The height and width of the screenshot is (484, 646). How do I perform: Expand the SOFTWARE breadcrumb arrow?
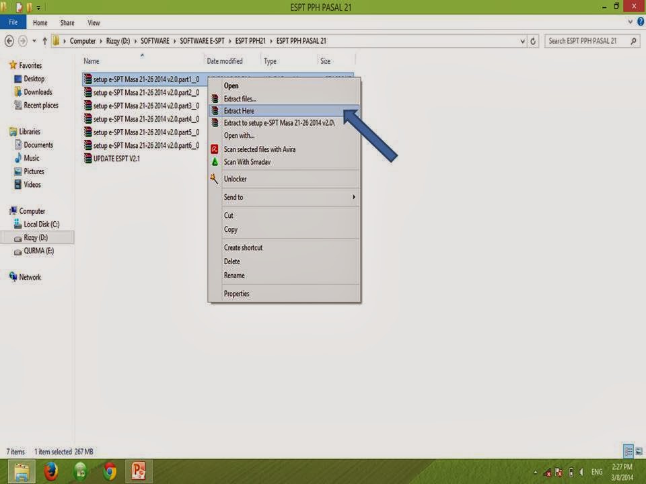coord(175,41)
